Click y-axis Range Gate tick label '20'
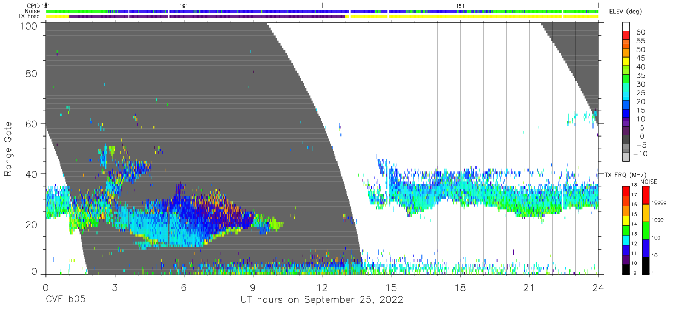This screenshot has width=673, height=311. pyautogui.click(x=32, y=224)
